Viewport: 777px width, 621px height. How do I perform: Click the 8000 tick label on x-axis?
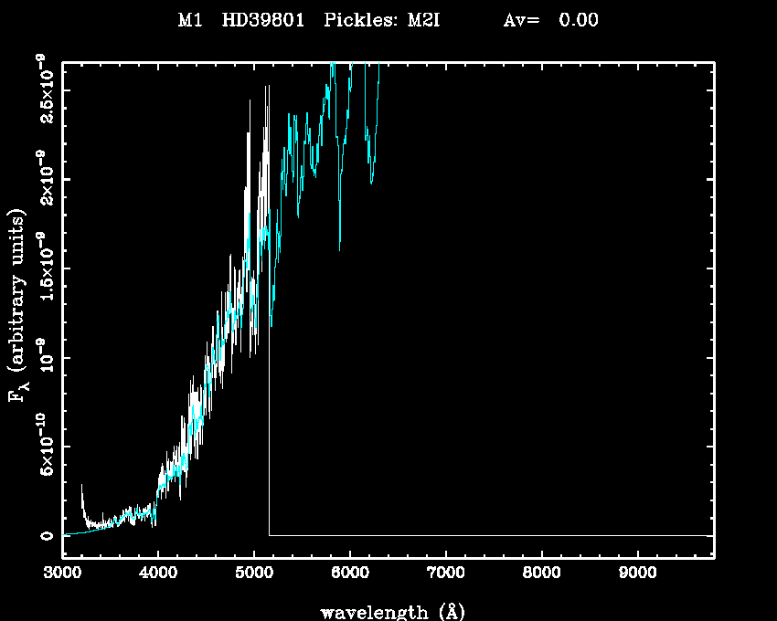pyautogui.click(x=541, y=574)
